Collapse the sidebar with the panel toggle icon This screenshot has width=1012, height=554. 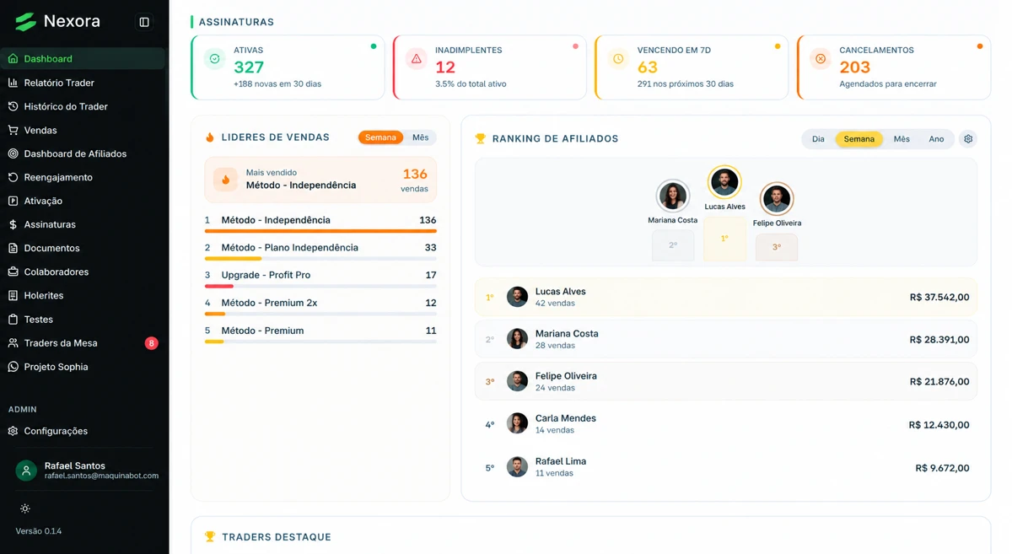click(144, 22)
